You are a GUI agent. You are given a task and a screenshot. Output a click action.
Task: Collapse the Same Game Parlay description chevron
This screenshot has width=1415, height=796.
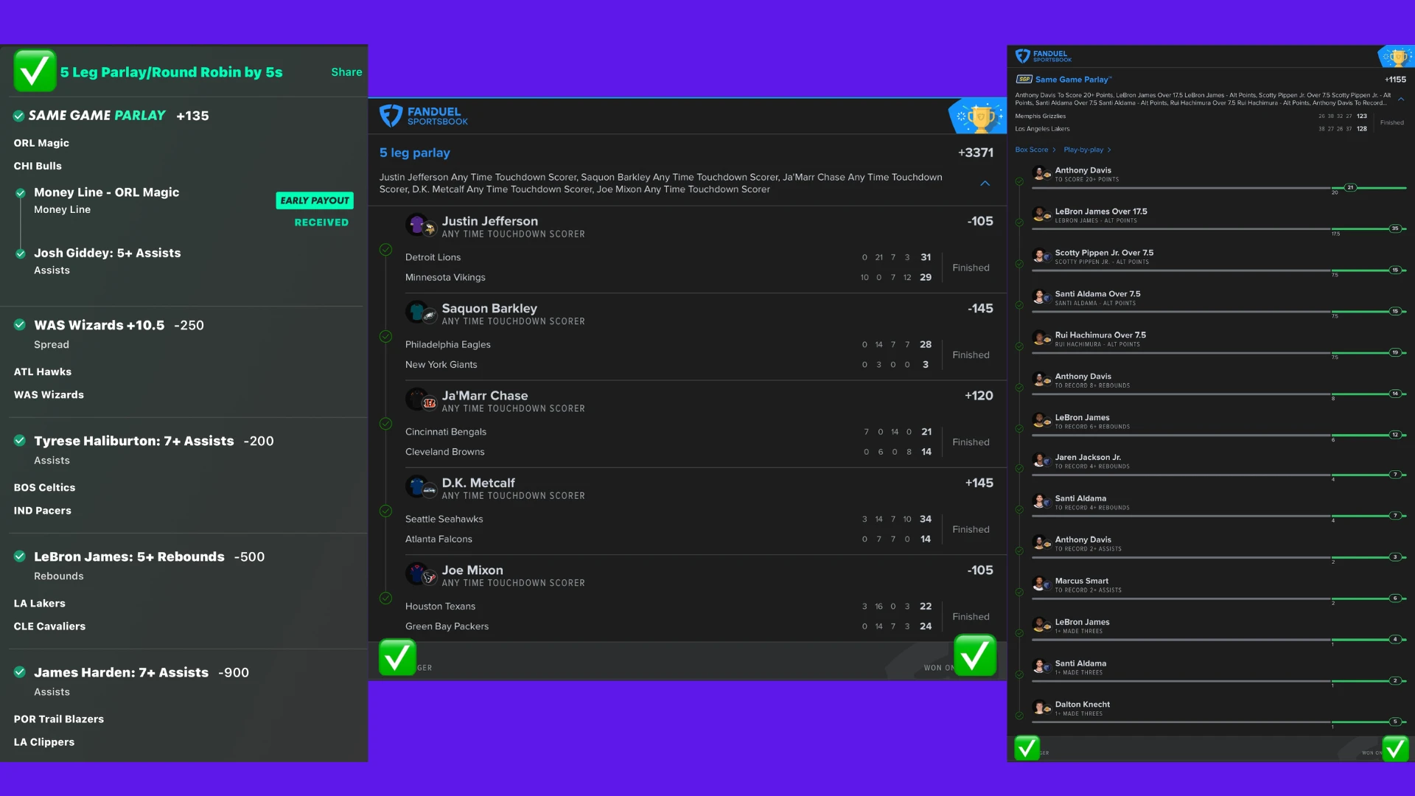(1401, 99)
